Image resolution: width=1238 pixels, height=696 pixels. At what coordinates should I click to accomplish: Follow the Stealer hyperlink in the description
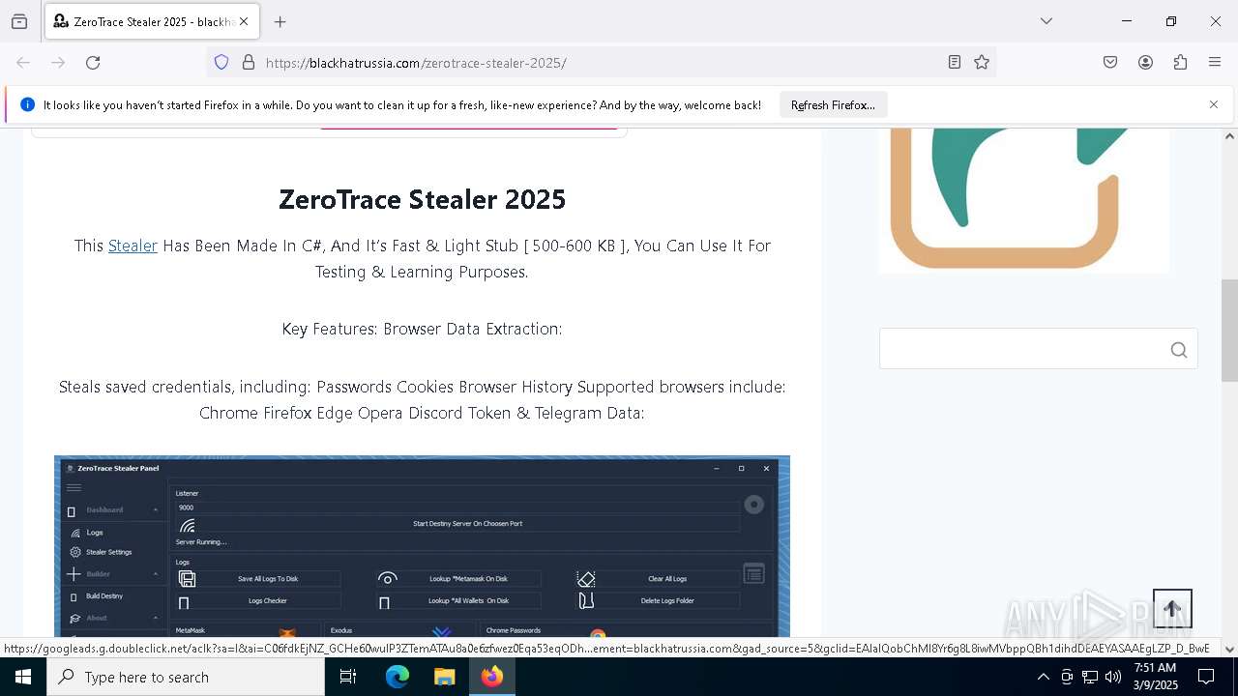coord(133,246)
